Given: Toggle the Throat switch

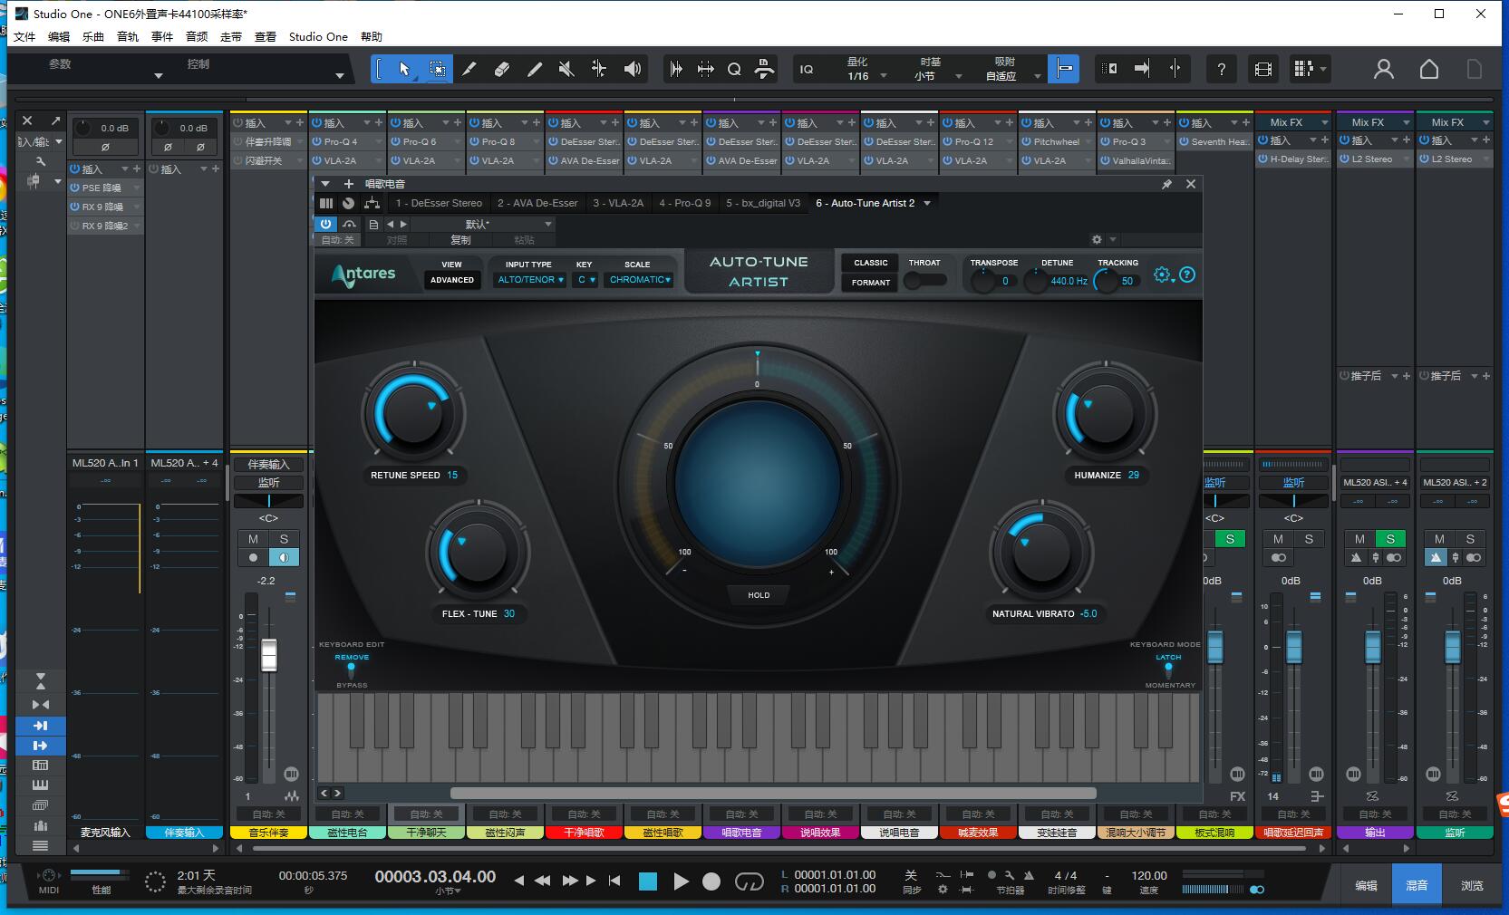Looking at the screenshot, I should 924,281.
